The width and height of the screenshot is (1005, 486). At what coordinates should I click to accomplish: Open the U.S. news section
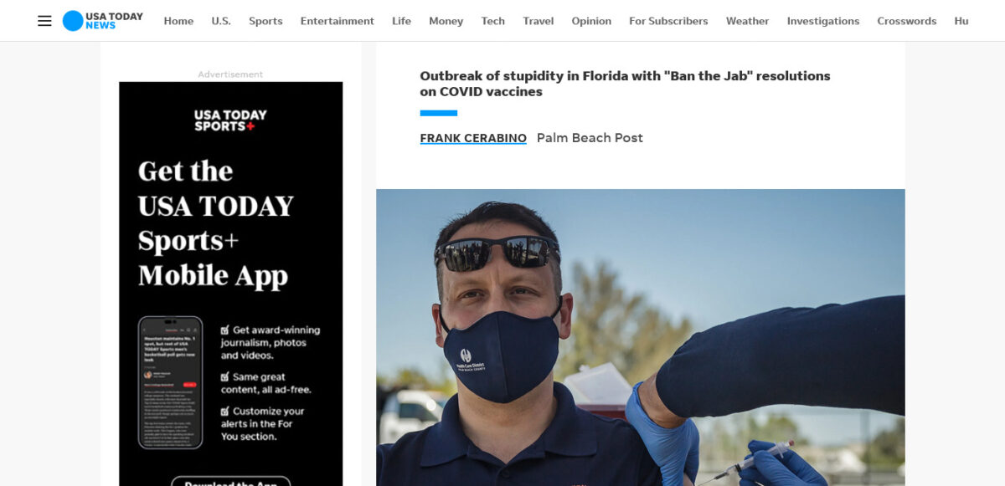[221, 21]
